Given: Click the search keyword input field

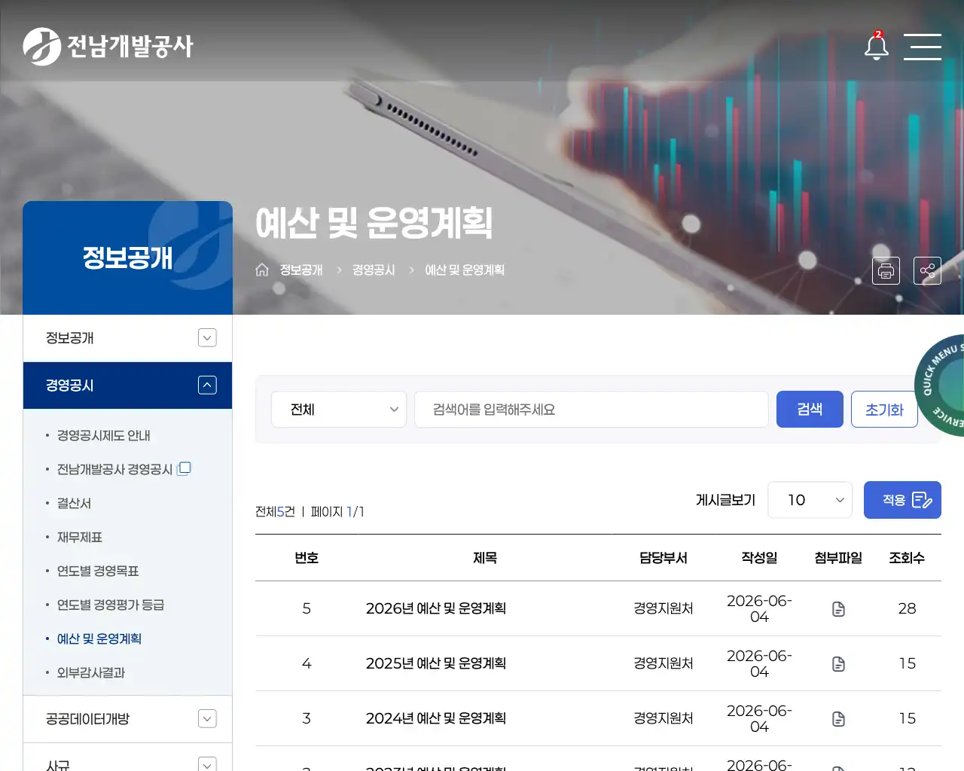Looking at the screenshot, I should click(591, 410).
